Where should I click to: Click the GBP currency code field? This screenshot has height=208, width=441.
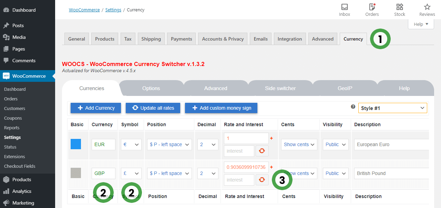tap(103, 173)
